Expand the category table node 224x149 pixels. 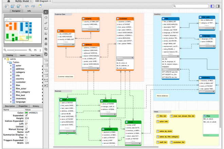(x=11, y=72)
